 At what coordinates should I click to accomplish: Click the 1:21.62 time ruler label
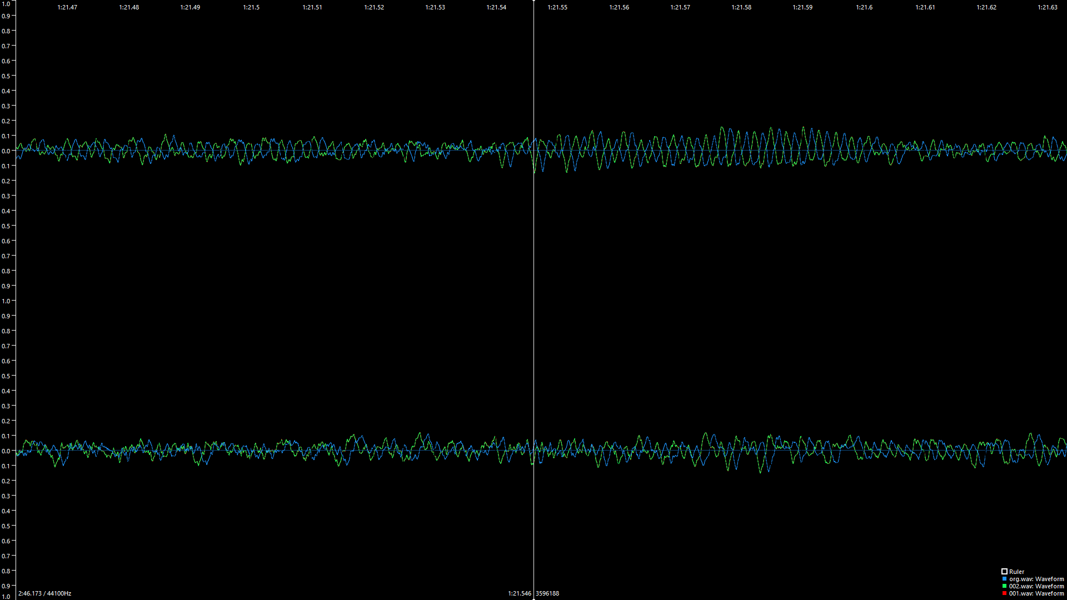986,7
